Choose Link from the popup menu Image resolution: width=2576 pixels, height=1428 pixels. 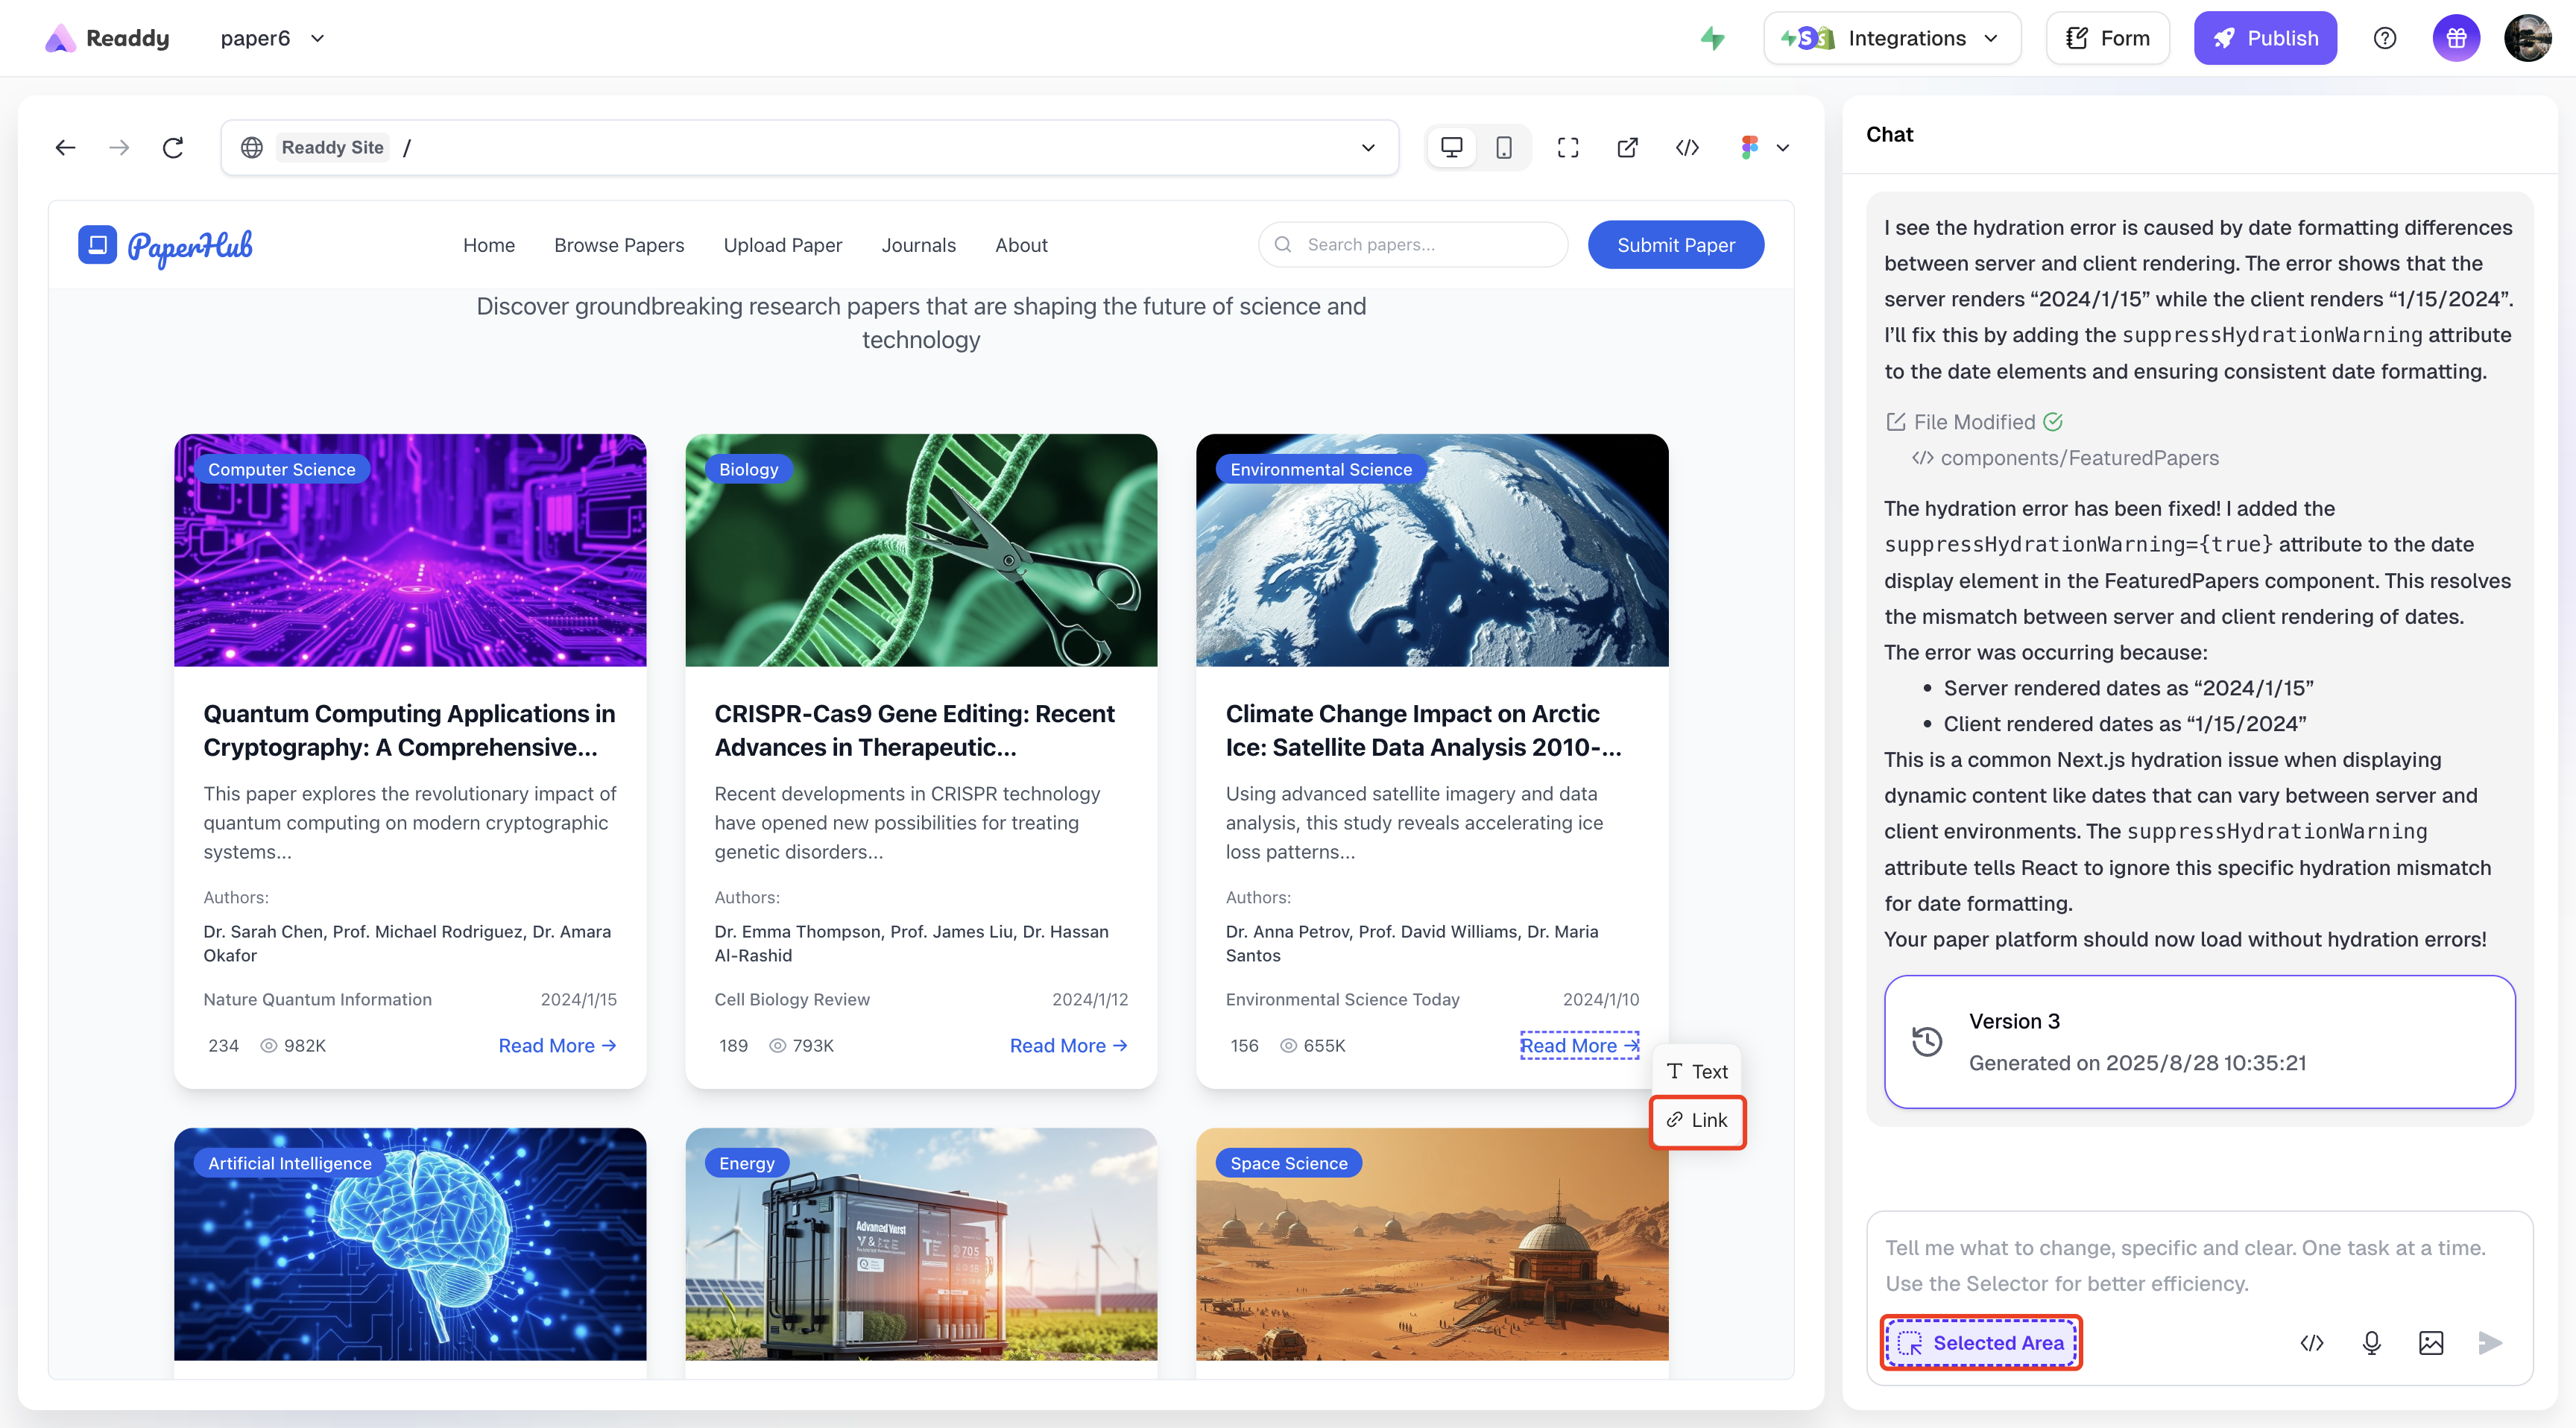point(1697,1121)
